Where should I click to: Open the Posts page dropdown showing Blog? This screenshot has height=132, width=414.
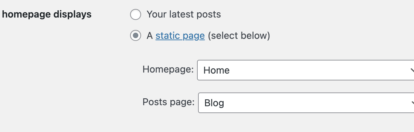click(306, 102)
